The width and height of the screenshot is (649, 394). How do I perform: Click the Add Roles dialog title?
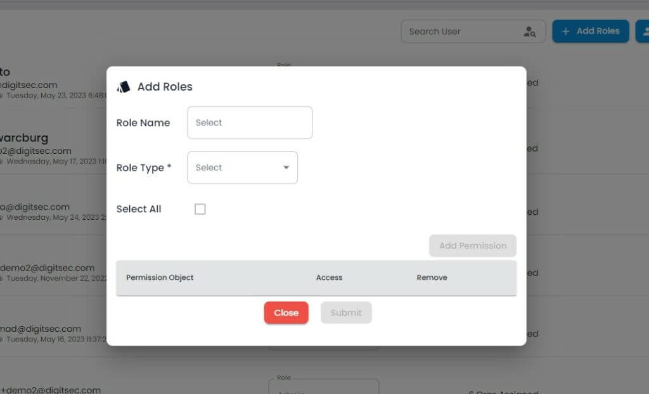[165, 87]
